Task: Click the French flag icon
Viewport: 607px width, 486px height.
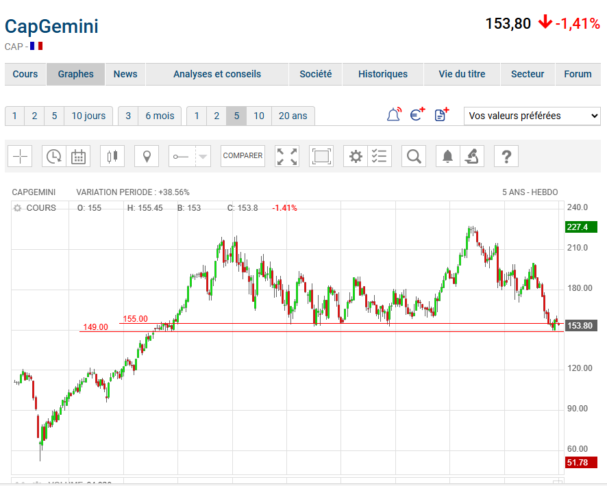Action: click(36, 46)
